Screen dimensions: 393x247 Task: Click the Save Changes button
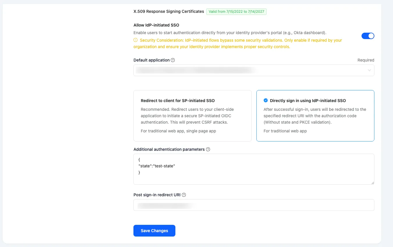pyautogui.click(x=154, y=230)
